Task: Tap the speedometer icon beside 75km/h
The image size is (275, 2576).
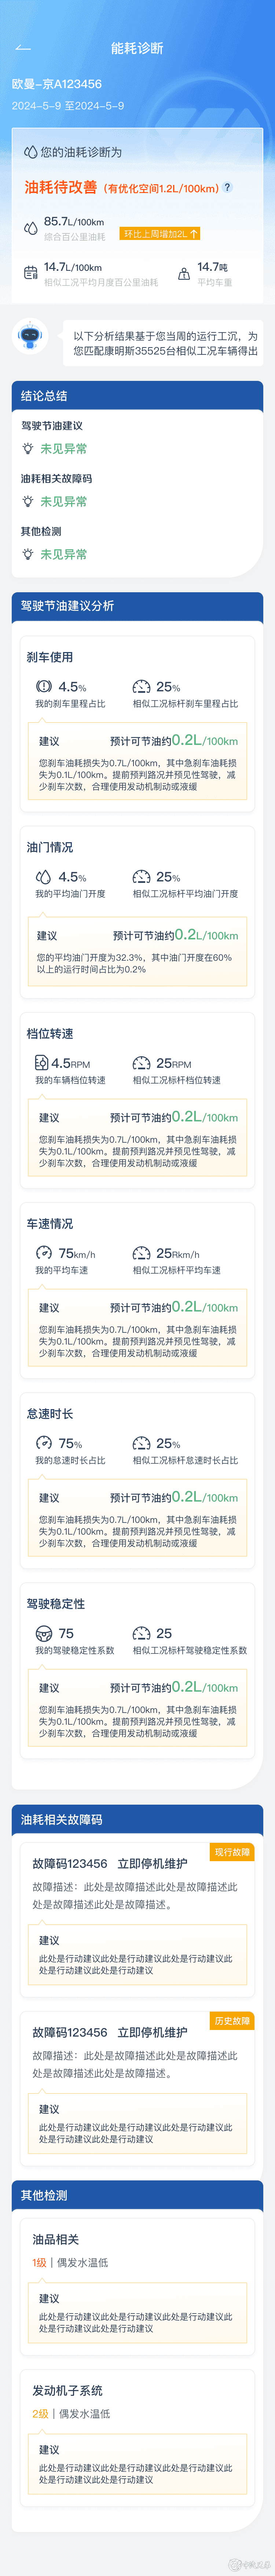Action: pos(43,1253)
